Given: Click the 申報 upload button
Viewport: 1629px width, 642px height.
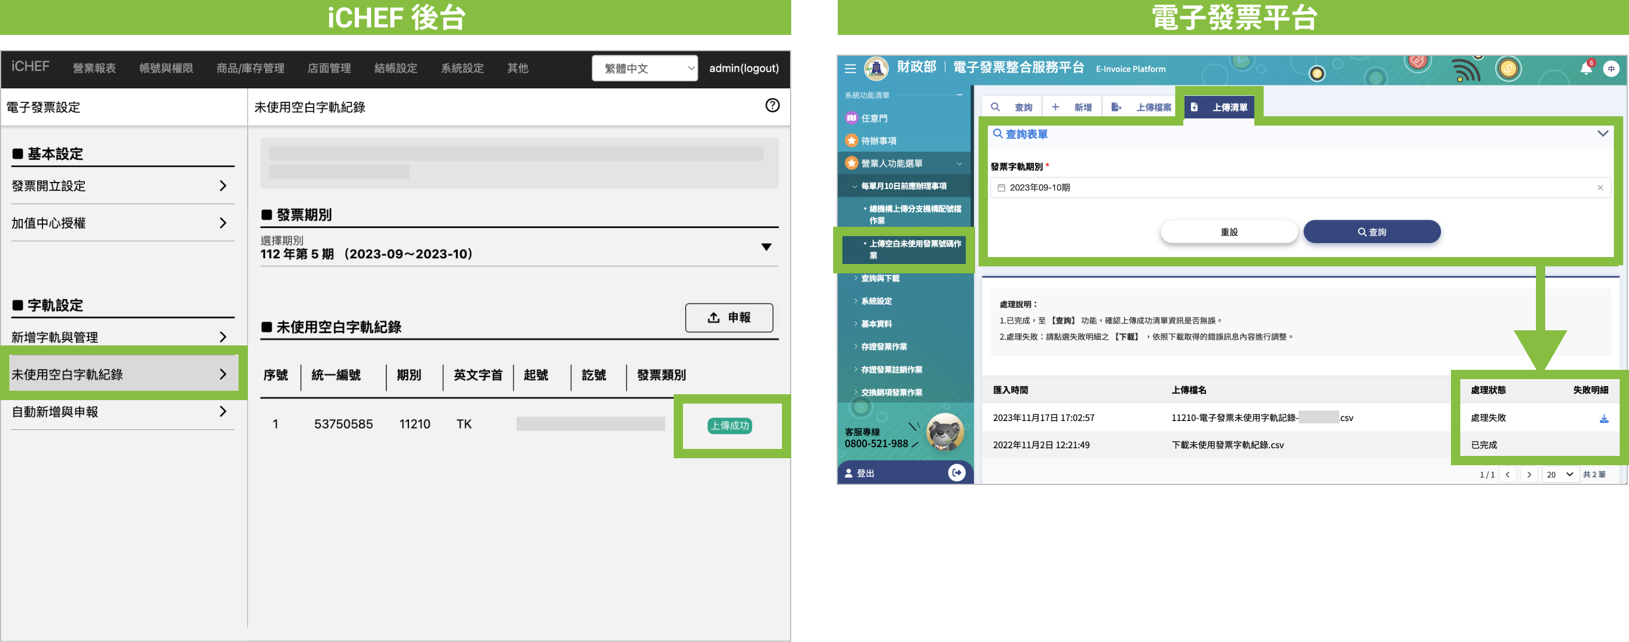Looking at the screenshot, I should (x=728, y=318).
